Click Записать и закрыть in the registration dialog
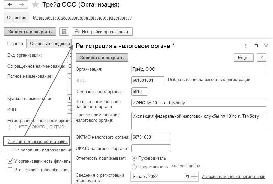 click(102, 57)
